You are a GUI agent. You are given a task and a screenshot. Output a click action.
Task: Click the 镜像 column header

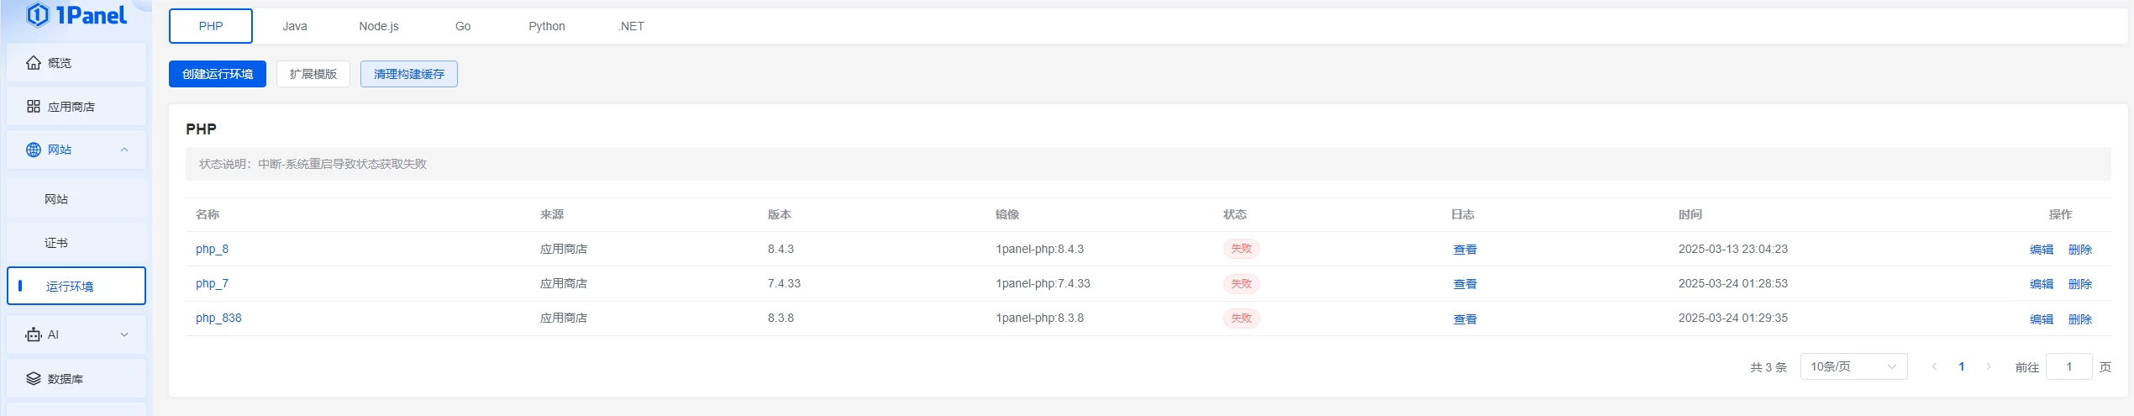1007,214
